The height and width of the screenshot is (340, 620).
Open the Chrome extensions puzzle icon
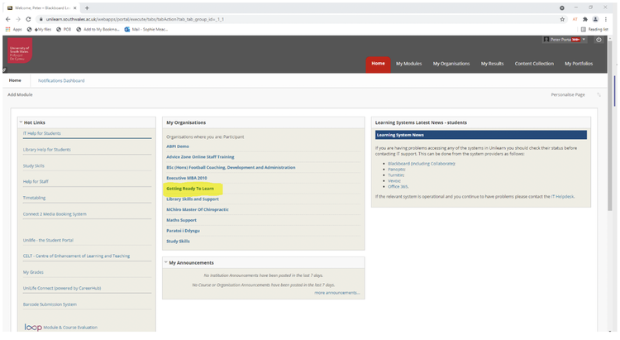pos(584,18)
